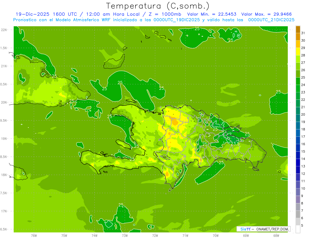Screen dimensions: 310x239
Task: Click the '18N' latitude axis label
Action: pyautogui.click(x=4, y=175)
